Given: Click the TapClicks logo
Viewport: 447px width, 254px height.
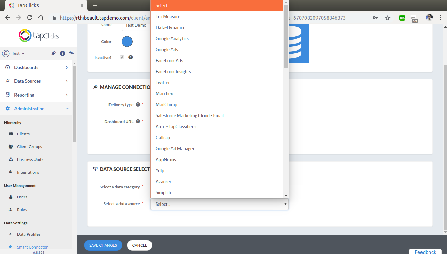Looking at the screenshot, I should (38, 35).
